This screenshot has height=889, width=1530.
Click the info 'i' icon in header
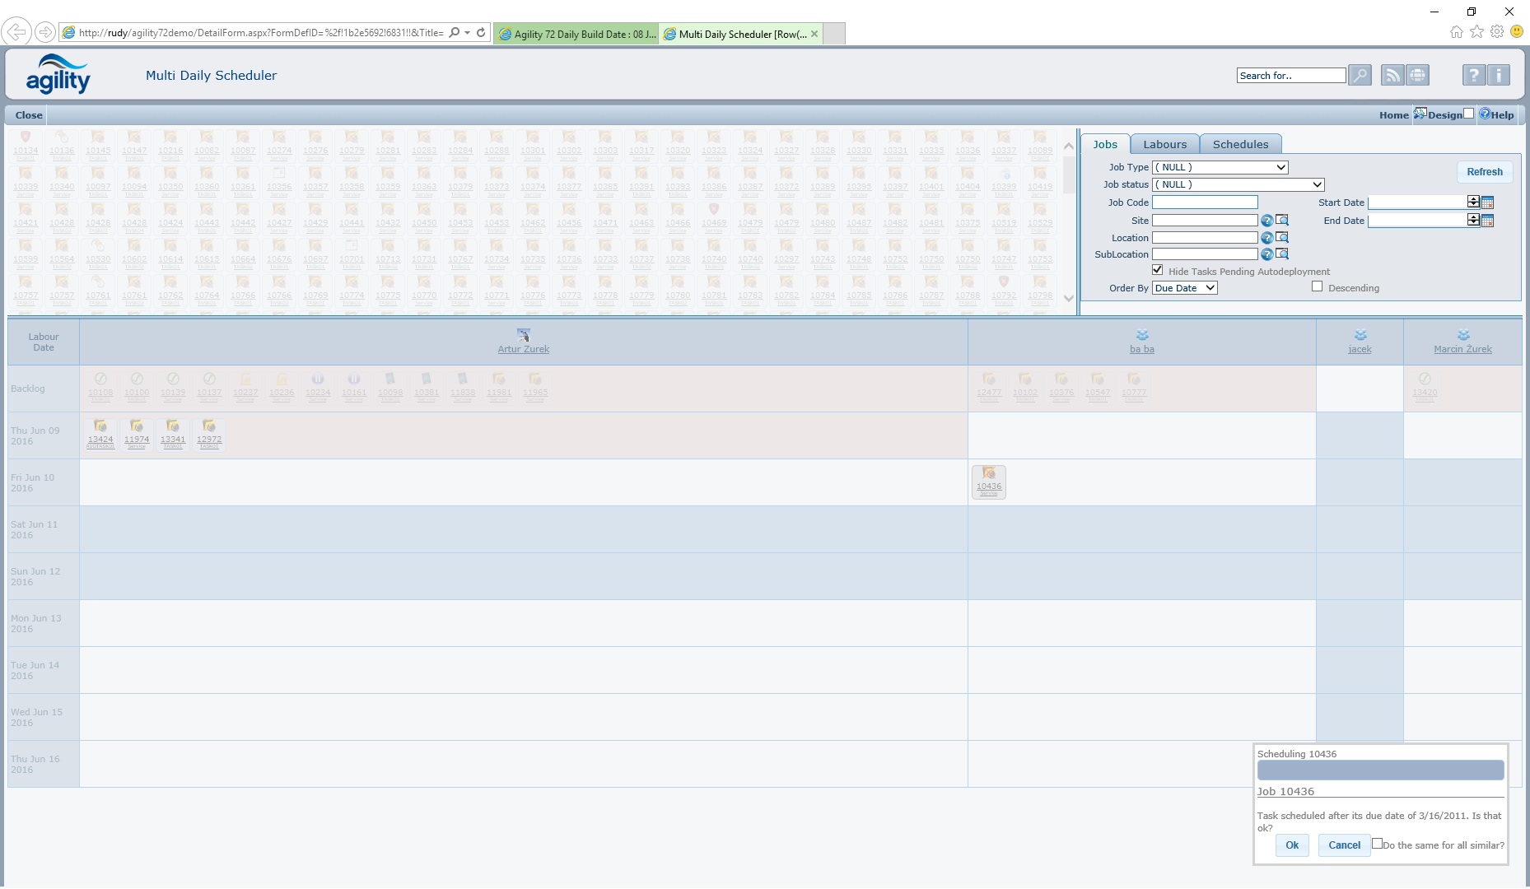click(x=1499, y=76)
